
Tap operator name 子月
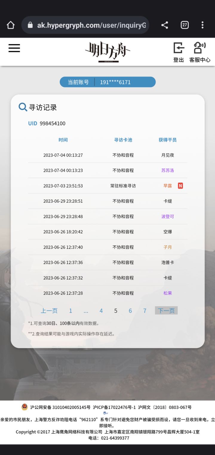168,247
